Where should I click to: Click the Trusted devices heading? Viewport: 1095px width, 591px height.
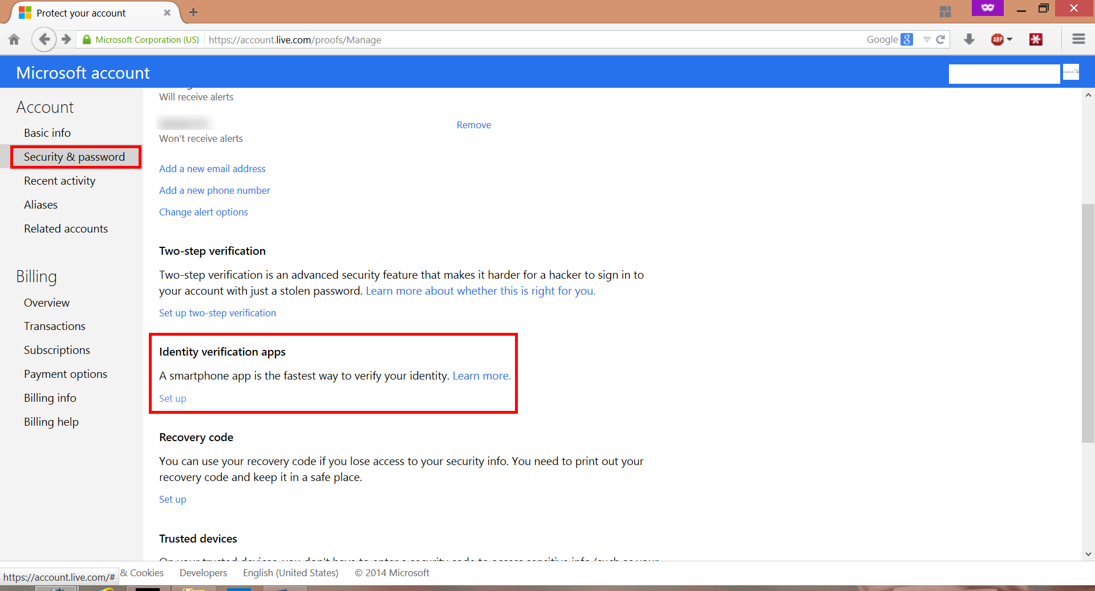tap(198, 539)
